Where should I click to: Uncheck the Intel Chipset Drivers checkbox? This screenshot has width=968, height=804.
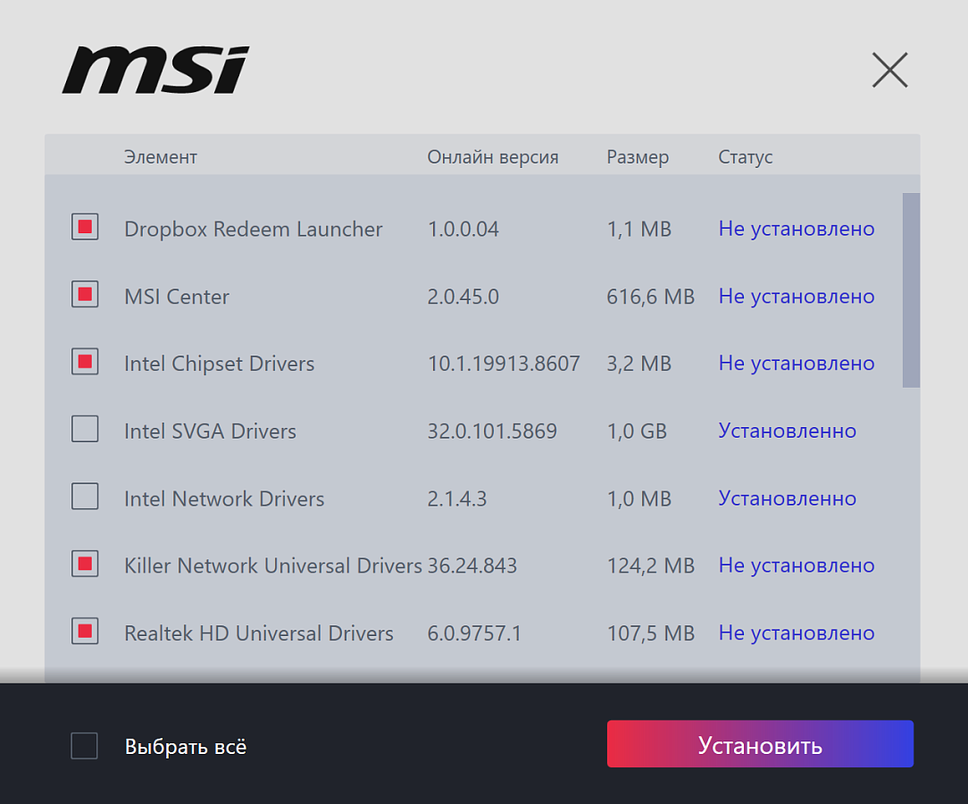coord(85,361)
